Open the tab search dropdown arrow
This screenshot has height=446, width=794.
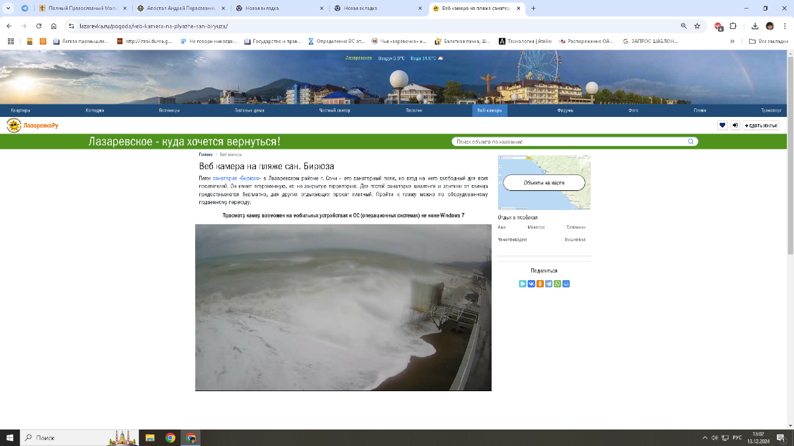point(8,8)
